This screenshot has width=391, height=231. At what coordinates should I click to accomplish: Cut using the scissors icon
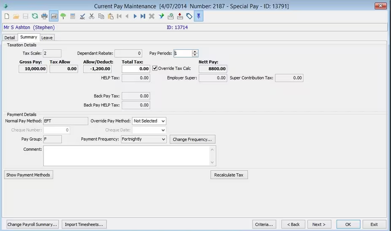pyautogui.click(x=91, y=16)
